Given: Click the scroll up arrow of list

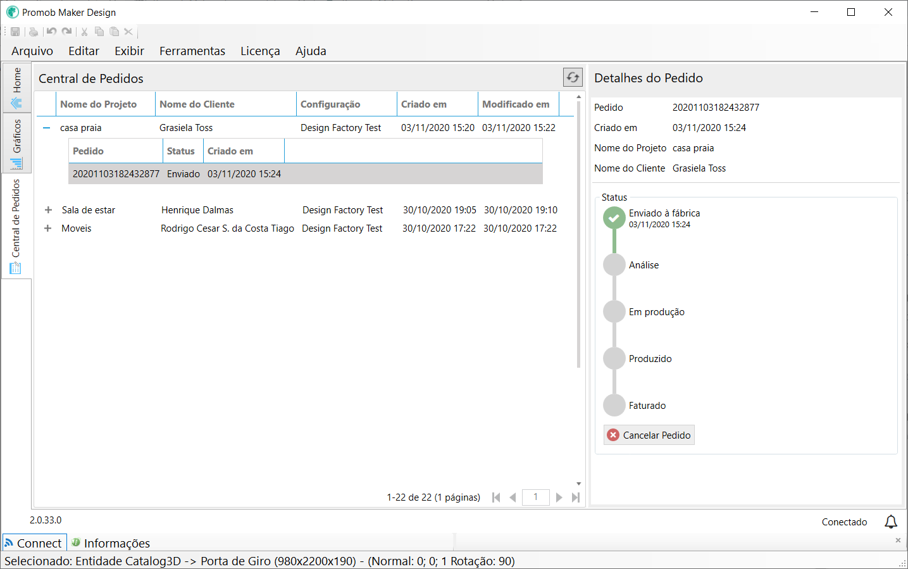Looking at the screenshot, I should (x=578, y=97).
